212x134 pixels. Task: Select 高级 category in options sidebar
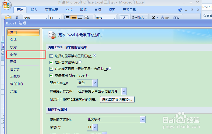[23, 62]
